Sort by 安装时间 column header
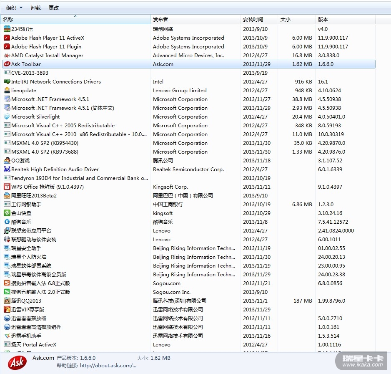Viewport: 391px width, 374px height. click(x=259, y=19)
